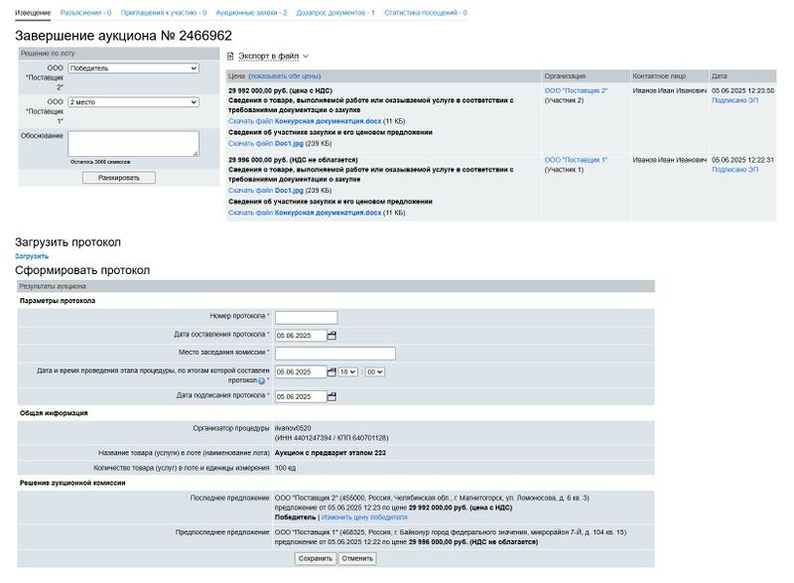The width and height of the screenshot is (794, 583).
Task: Open calendar for protocol signing date
Action: click(x=331, y=396)
